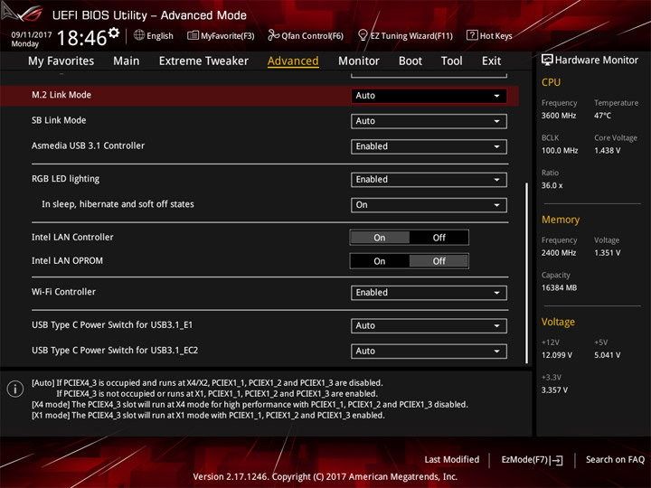Click the Core Voltage 1.438 V value
The width and height of the screenshot is (651, 488).
coord(607,150)
